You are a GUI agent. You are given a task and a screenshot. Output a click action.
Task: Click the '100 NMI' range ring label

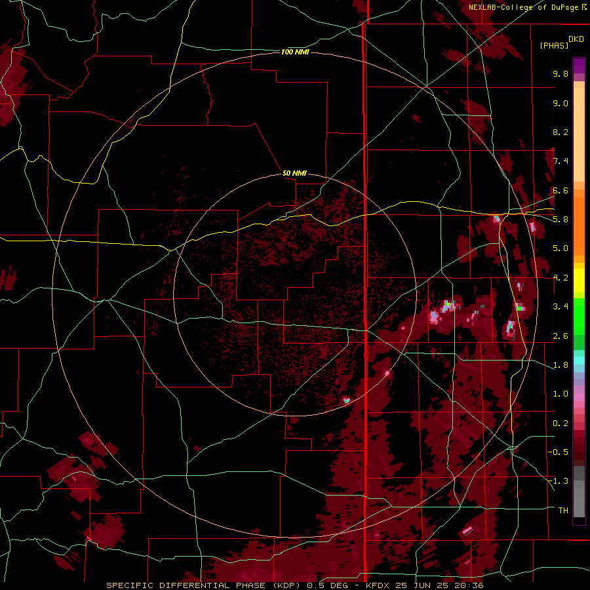(295, 52)
